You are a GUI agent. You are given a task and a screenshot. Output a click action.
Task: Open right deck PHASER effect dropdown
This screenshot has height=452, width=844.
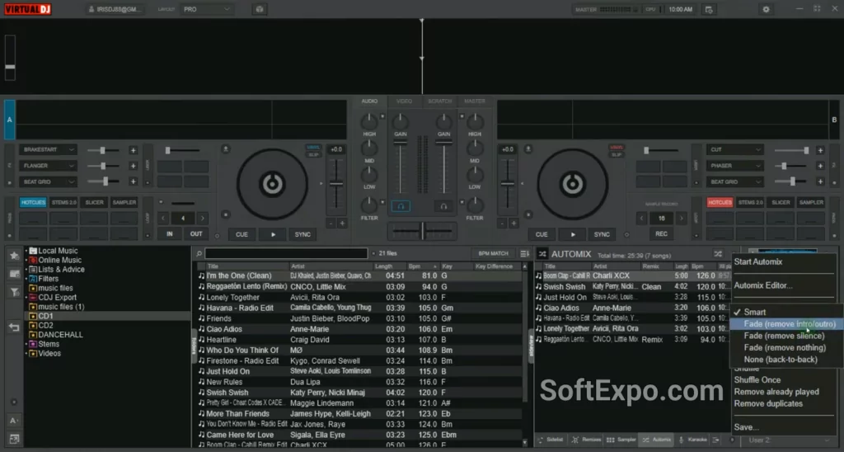tap(734, 166)
